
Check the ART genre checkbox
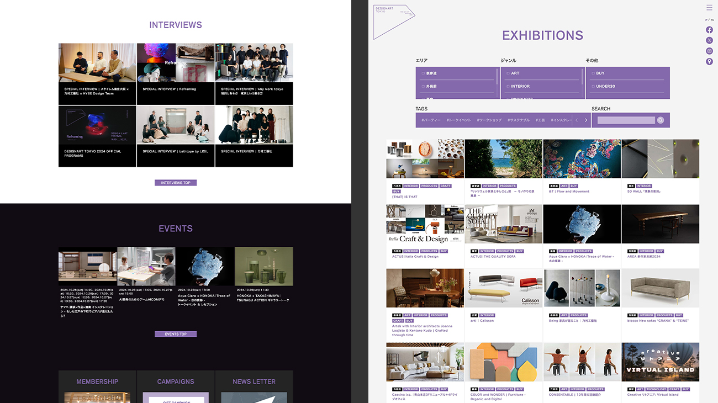(508, 73)
